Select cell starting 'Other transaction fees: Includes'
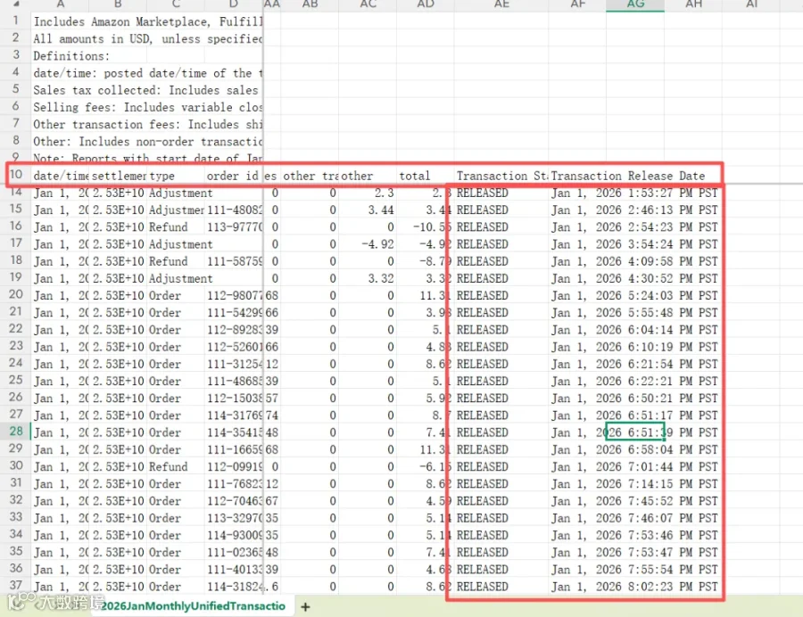This screenshot has height=617, width=803. 147,124
